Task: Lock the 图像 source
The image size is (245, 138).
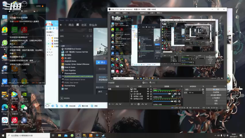Action: click(151, 89)
